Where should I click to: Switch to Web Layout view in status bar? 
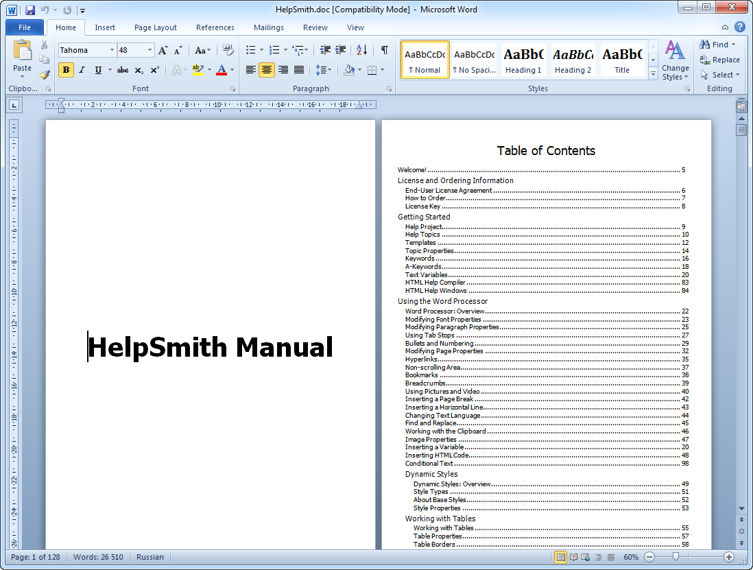coord(586,557)
